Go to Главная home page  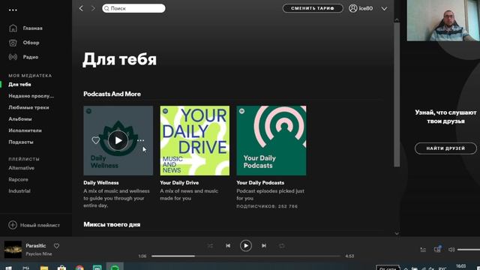32,28
